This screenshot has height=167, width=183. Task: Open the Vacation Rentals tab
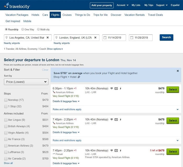(135, 15)
